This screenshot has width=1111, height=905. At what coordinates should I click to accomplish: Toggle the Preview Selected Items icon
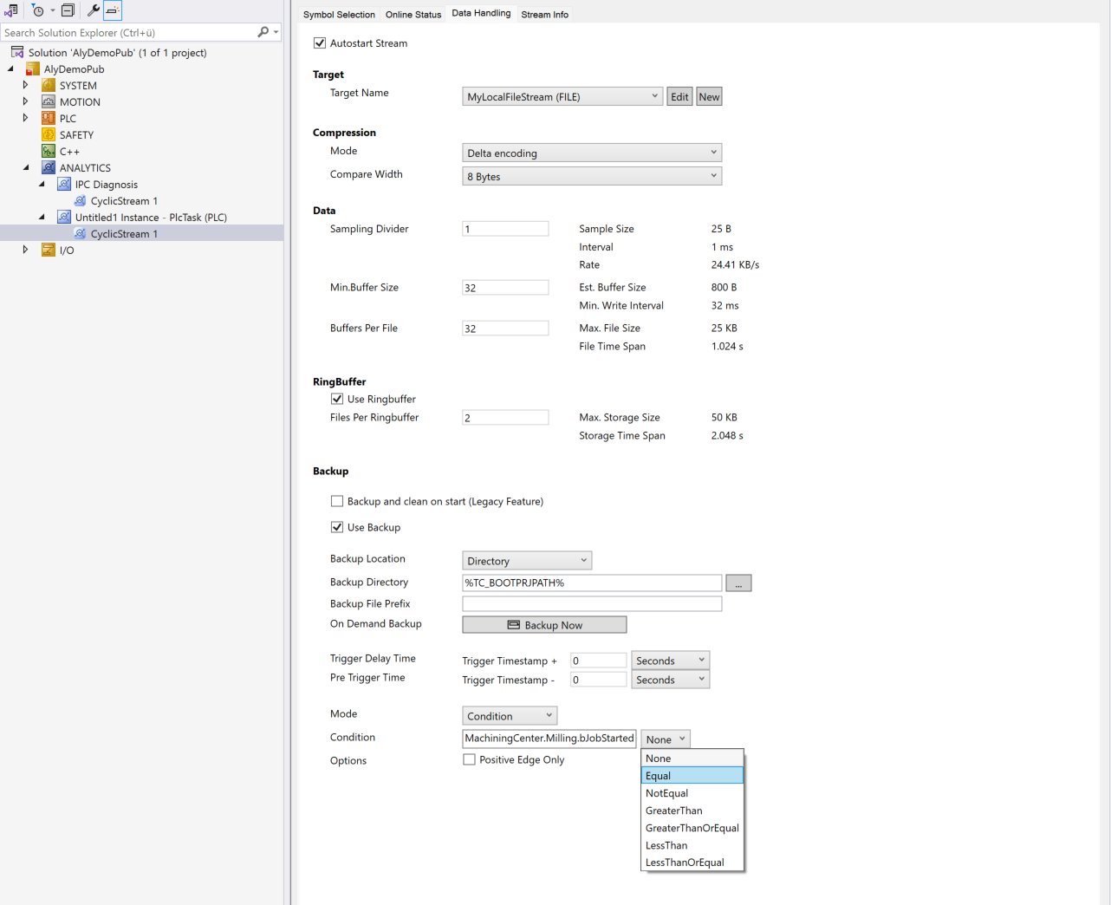(x=113, y=10)
